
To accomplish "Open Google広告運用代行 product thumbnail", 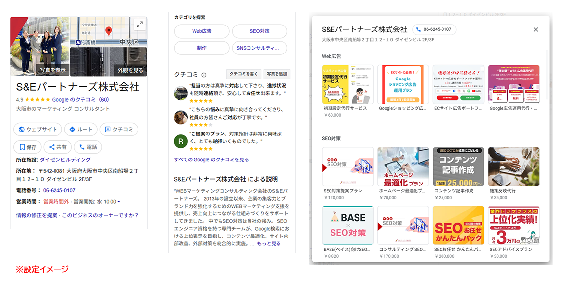I will pyautogui.click(x=514, y=84).
